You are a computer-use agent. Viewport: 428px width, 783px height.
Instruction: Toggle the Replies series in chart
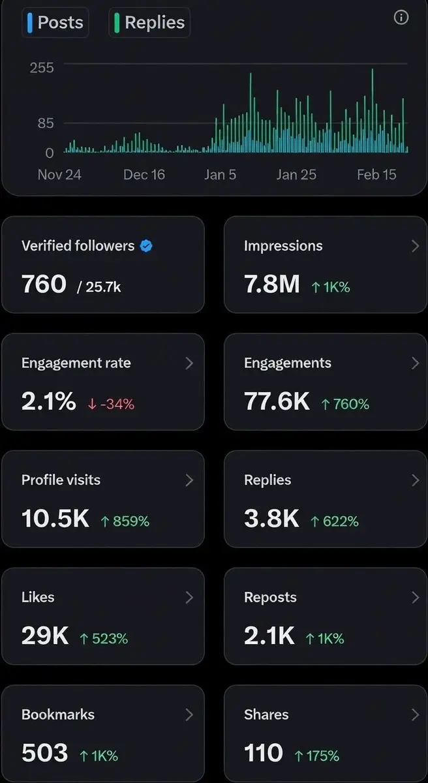(x=149, y=22)
